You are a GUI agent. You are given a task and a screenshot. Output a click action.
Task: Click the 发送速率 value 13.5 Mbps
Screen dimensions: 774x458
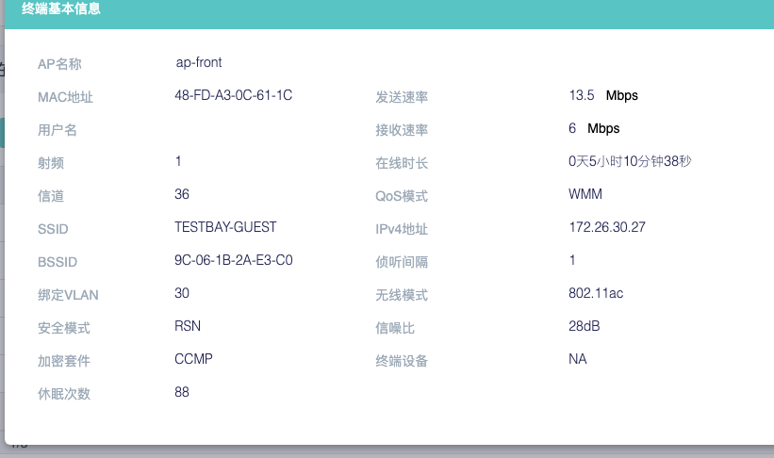(603, 95)
